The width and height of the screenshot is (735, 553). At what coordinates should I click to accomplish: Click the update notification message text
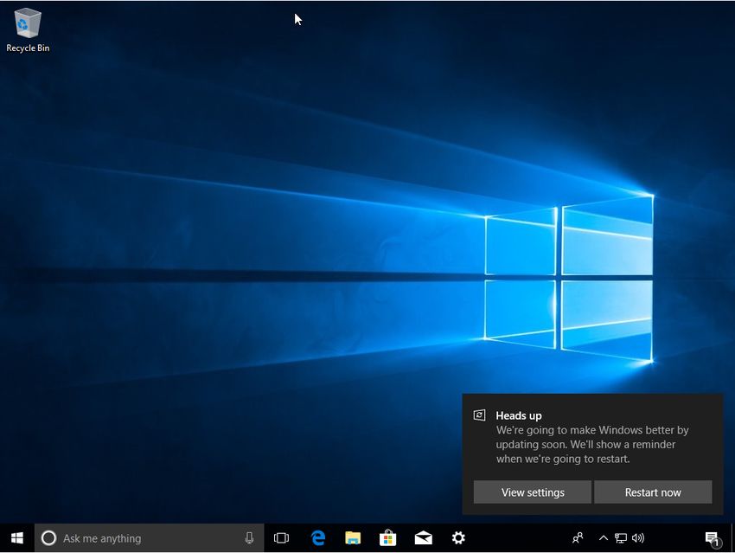592,444
